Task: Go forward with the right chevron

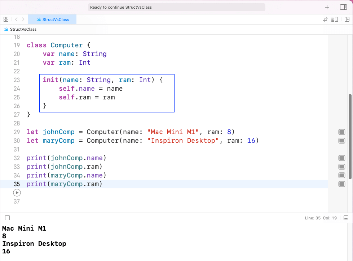Action: click(23, 20)
